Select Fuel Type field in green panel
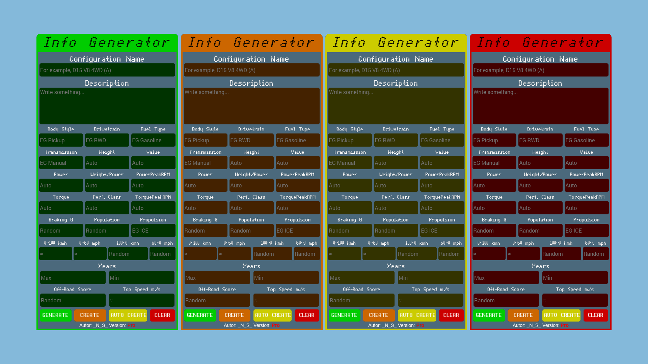Viewport: 648px width, 364px height. tap(153, 140)
